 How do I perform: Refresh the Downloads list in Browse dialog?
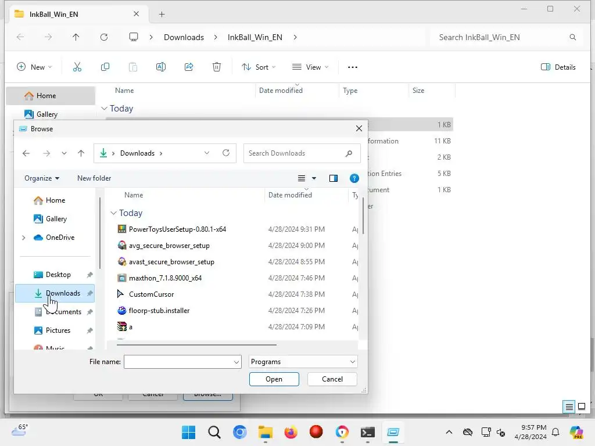(x=226, y=153)
